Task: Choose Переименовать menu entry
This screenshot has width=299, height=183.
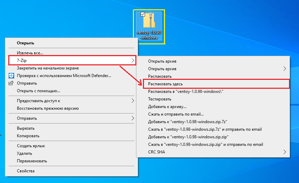Action: point(71,161)
